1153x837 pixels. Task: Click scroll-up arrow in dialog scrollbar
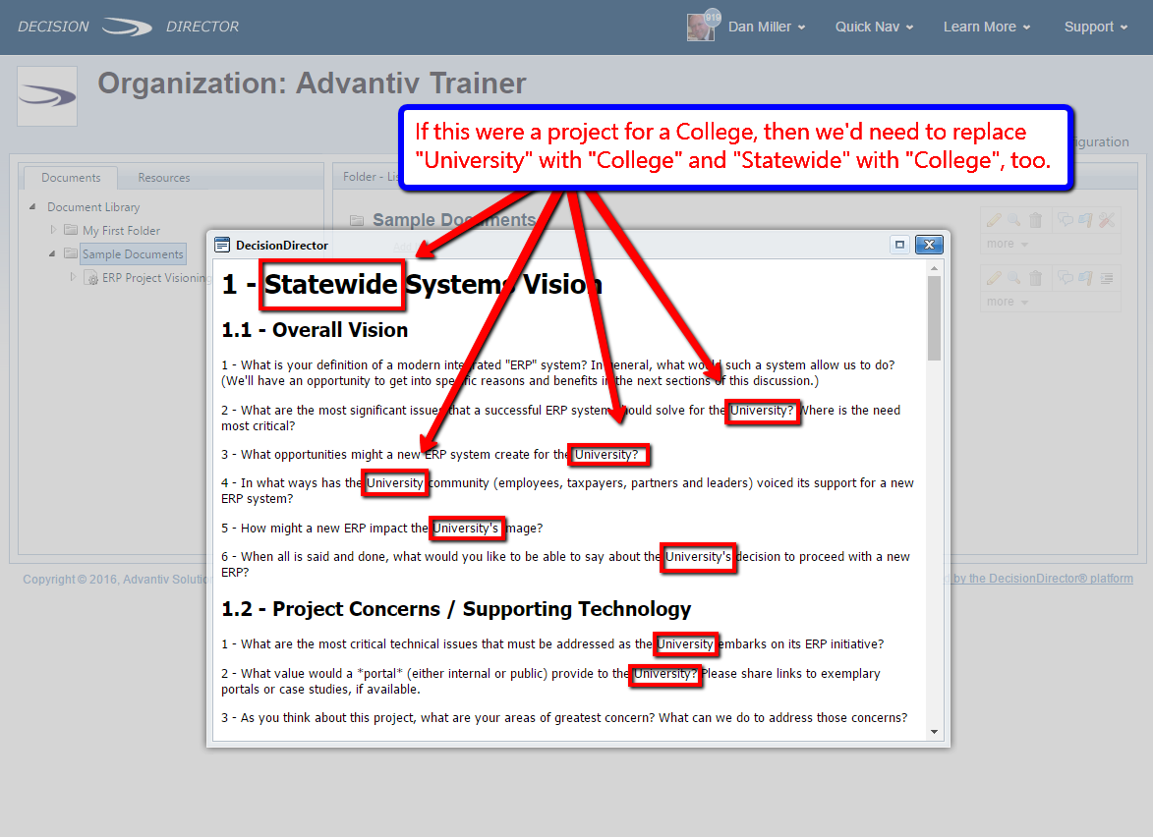[934, 269]
